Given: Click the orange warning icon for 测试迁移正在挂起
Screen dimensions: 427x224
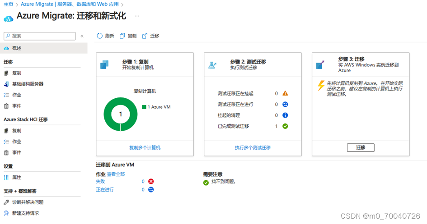Looking at the screenshot, I should [285, 93].
